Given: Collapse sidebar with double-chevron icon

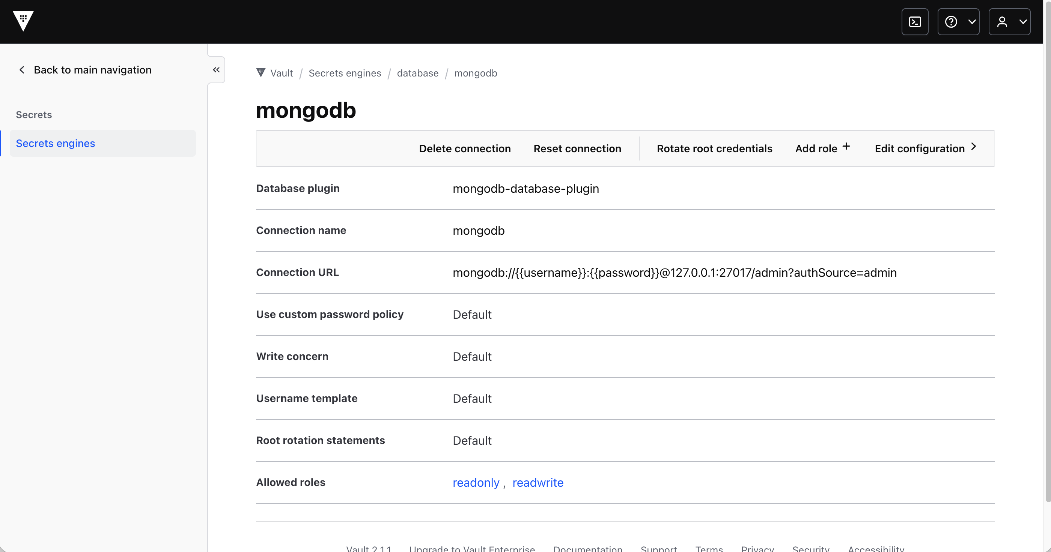Looking at the screenshot, I should tap(216, 70).
